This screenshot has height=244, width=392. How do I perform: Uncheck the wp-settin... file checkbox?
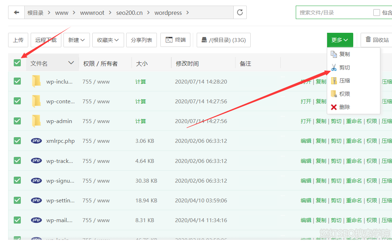[x=17, y=200]
